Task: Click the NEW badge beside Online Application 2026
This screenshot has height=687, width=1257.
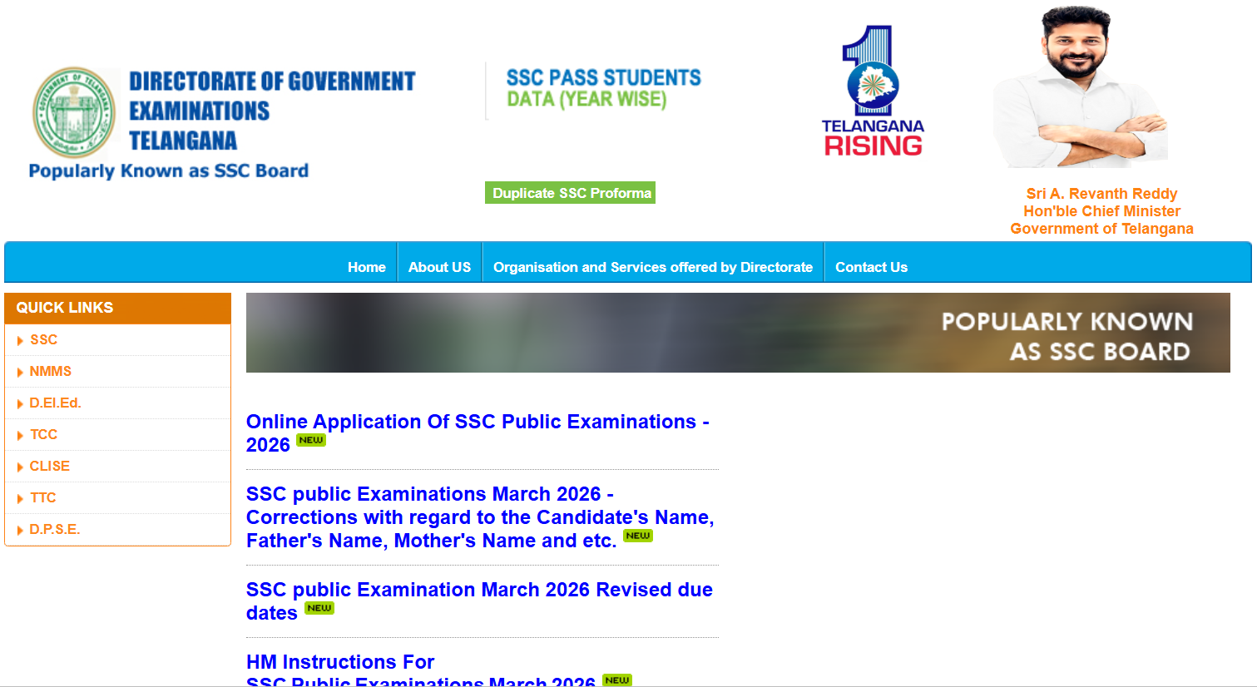Action: [309, 441]
